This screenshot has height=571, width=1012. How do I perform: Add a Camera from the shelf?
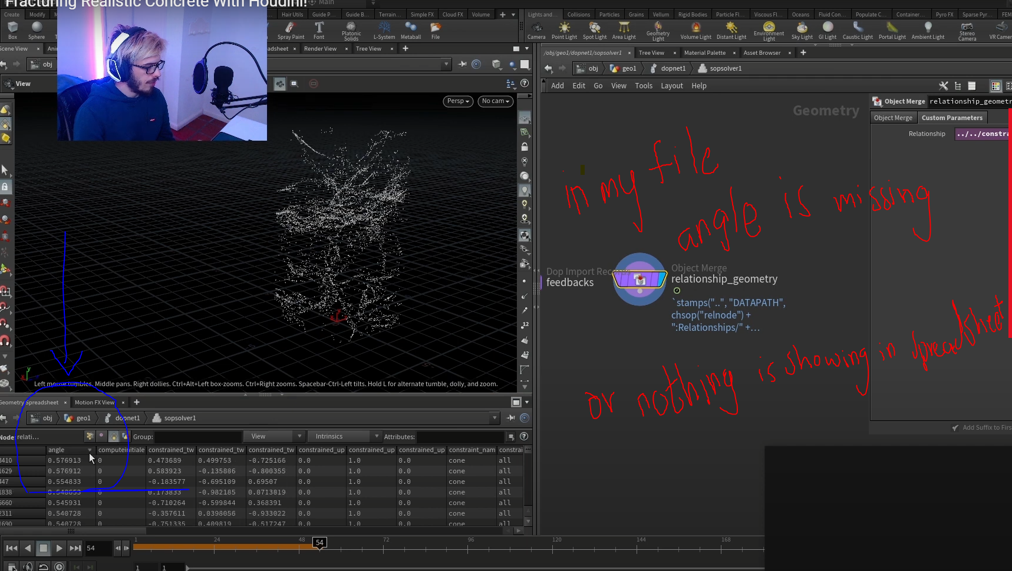pos(536,31)
